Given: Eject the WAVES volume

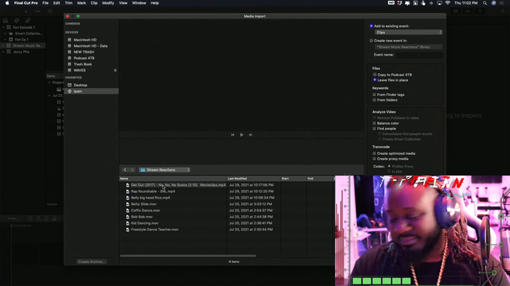Looking at the screenshot, I should (115, 71).
